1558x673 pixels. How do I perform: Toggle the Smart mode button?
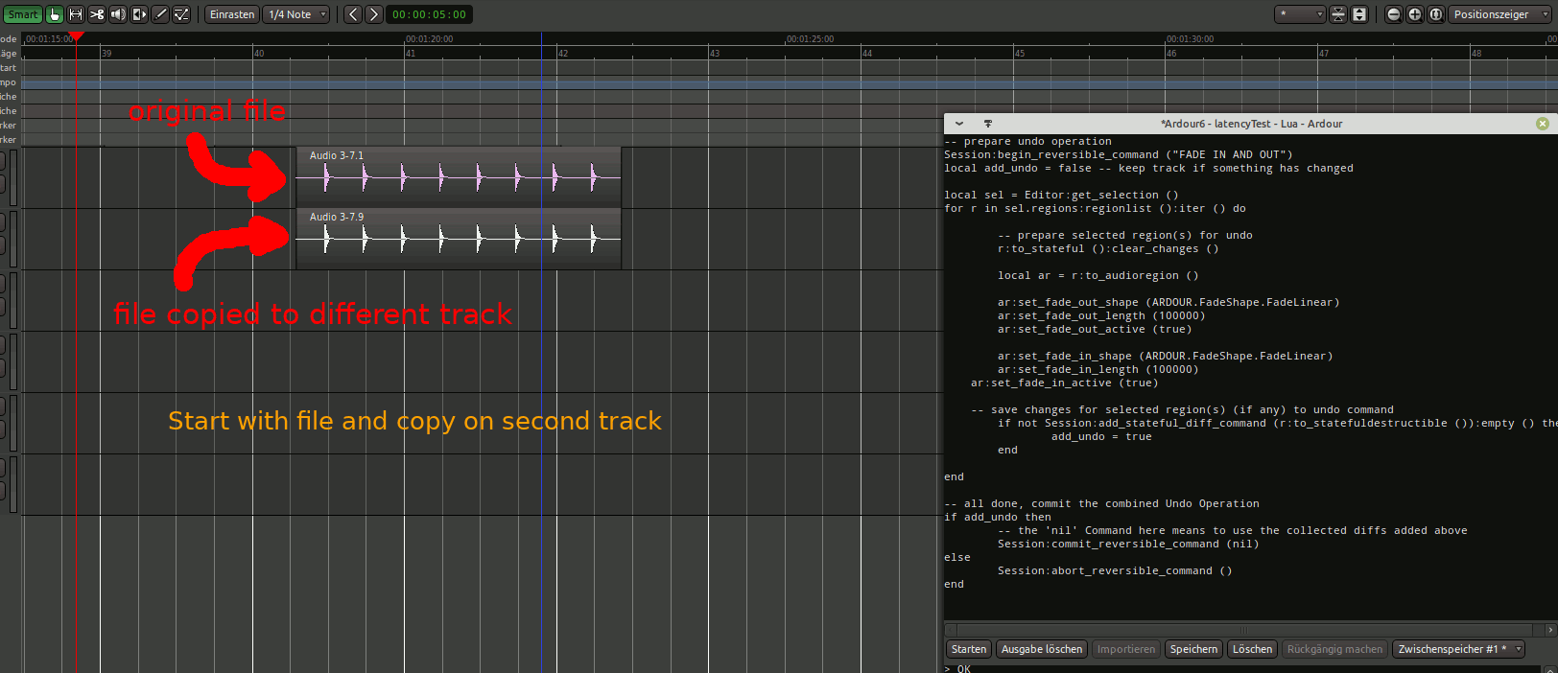23,14
